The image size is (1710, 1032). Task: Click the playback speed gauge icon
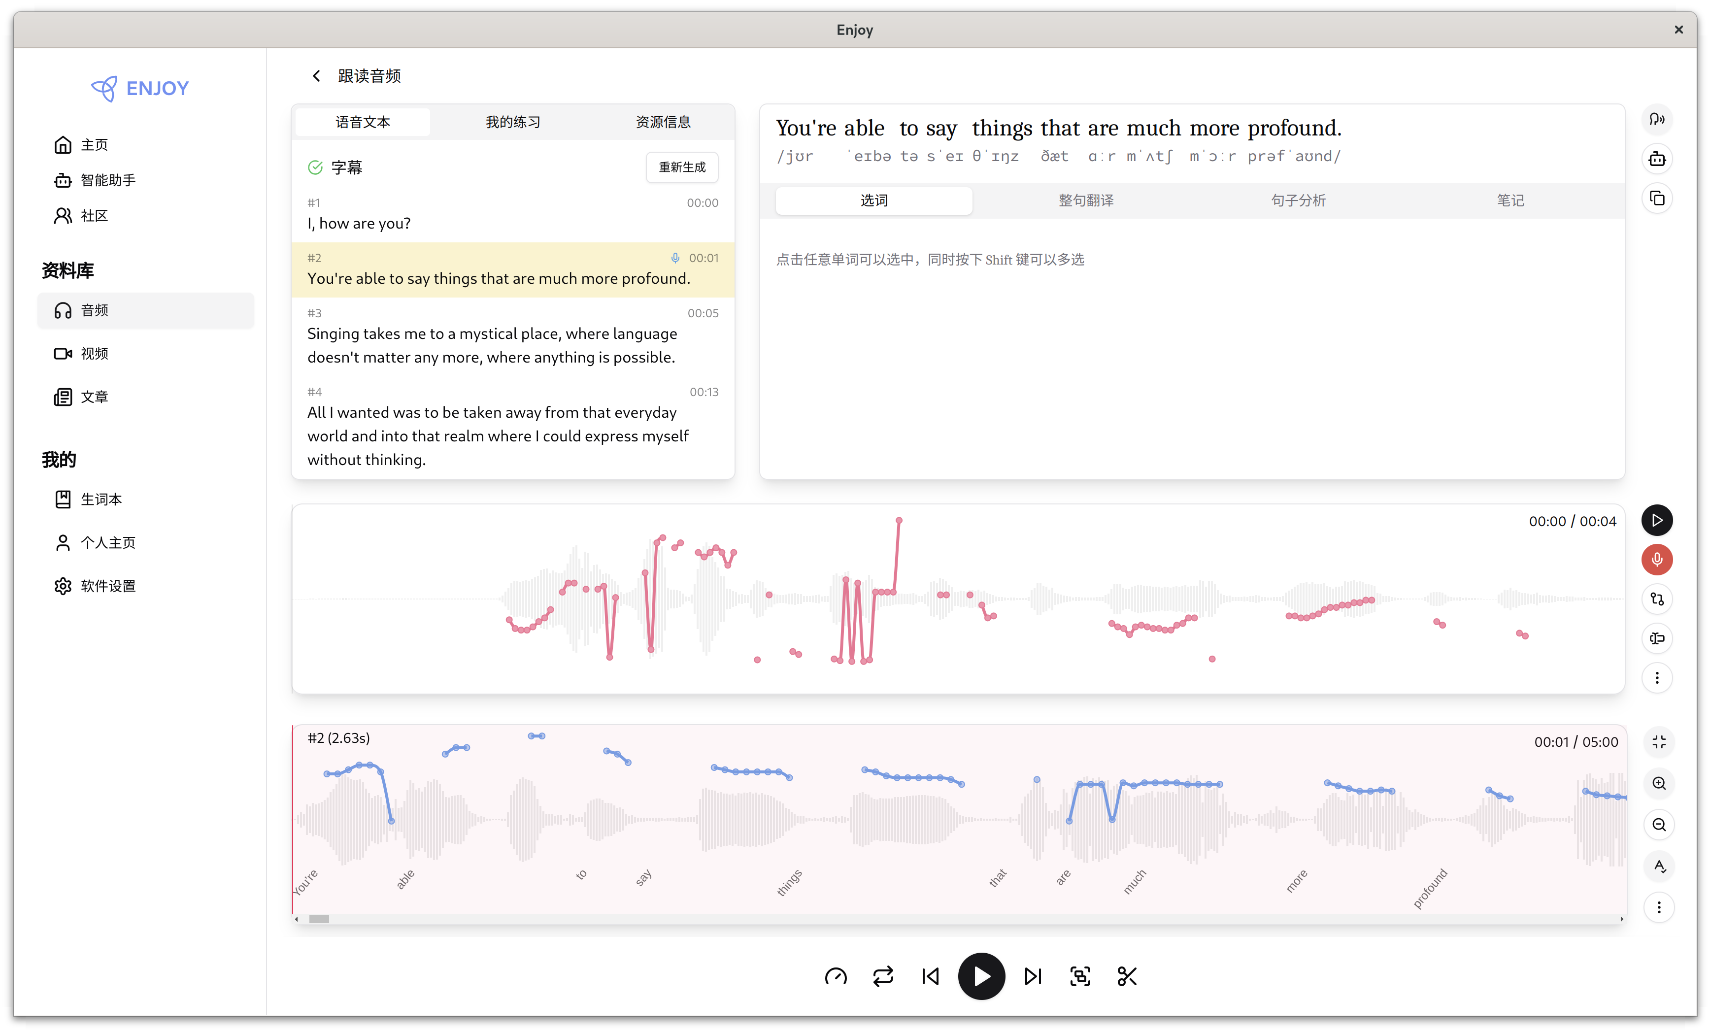pos(836,976)
